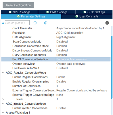Click the External Trigger Edge None value
Viewport: 113px width, 115px height.
(x=60, y=95)
